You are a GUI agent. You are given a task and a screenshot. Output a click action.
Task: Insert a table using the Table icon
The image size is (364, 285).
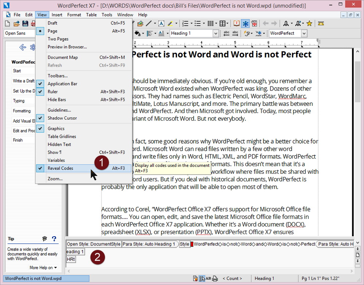pyautogui.click(x=222, y=23)
